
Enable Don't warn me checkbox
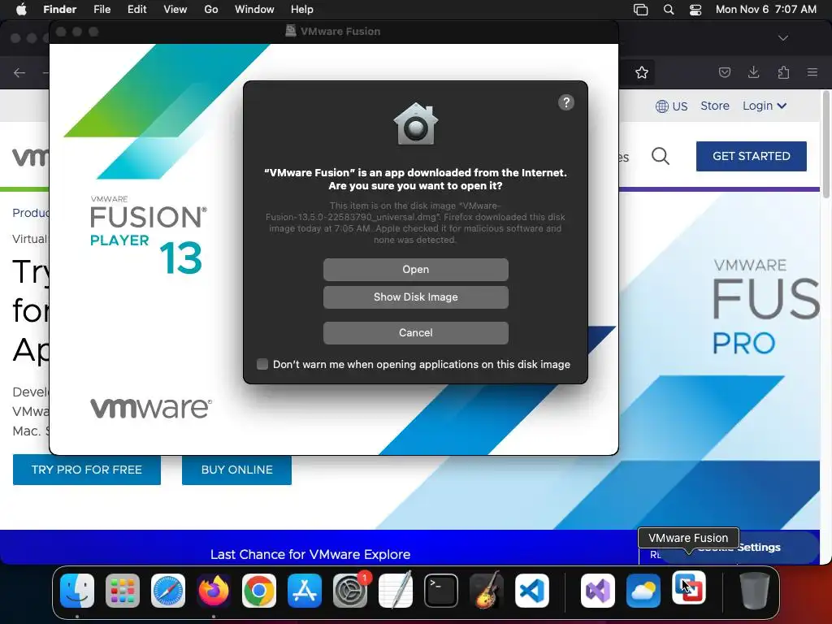click(262, 364)
